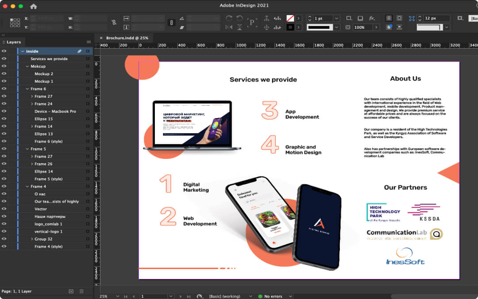Click the fill color swatch

click(x=290, y=19)
